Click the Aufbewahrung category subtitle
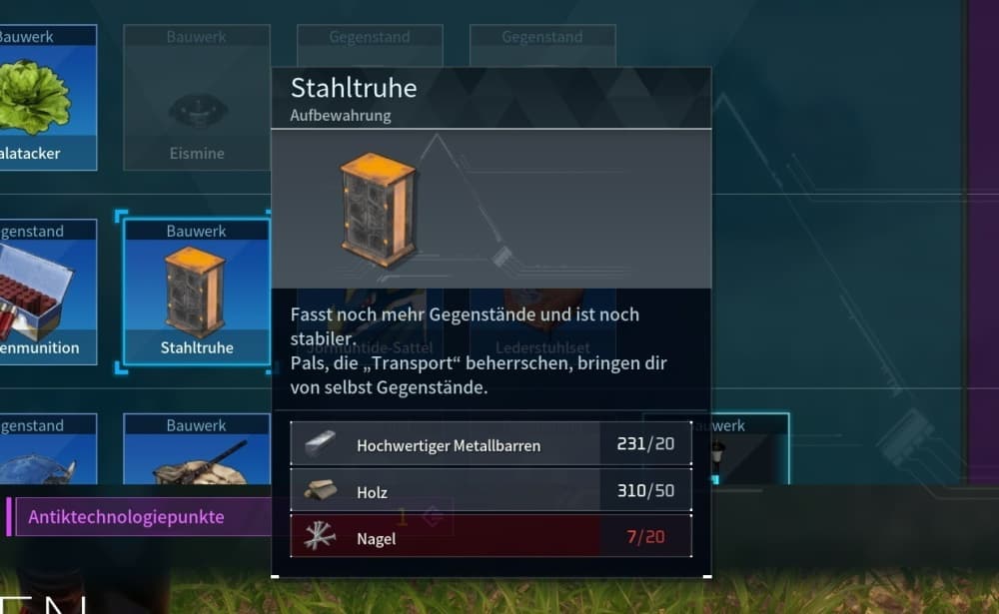 pyautogui.click(x=341, y=115)
